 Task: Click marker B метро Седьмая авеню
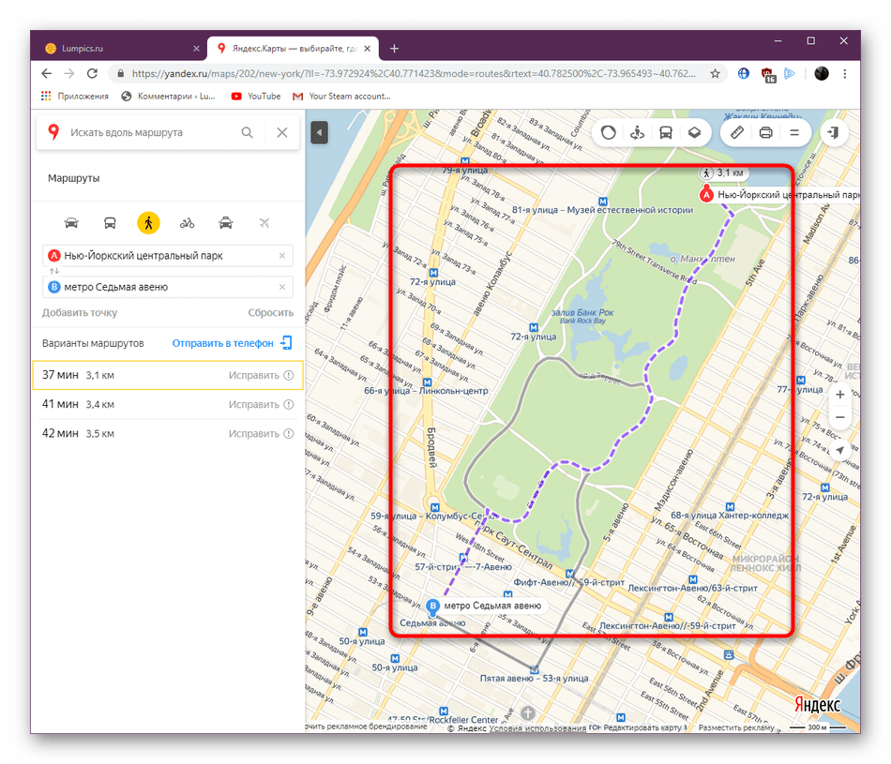433,607
